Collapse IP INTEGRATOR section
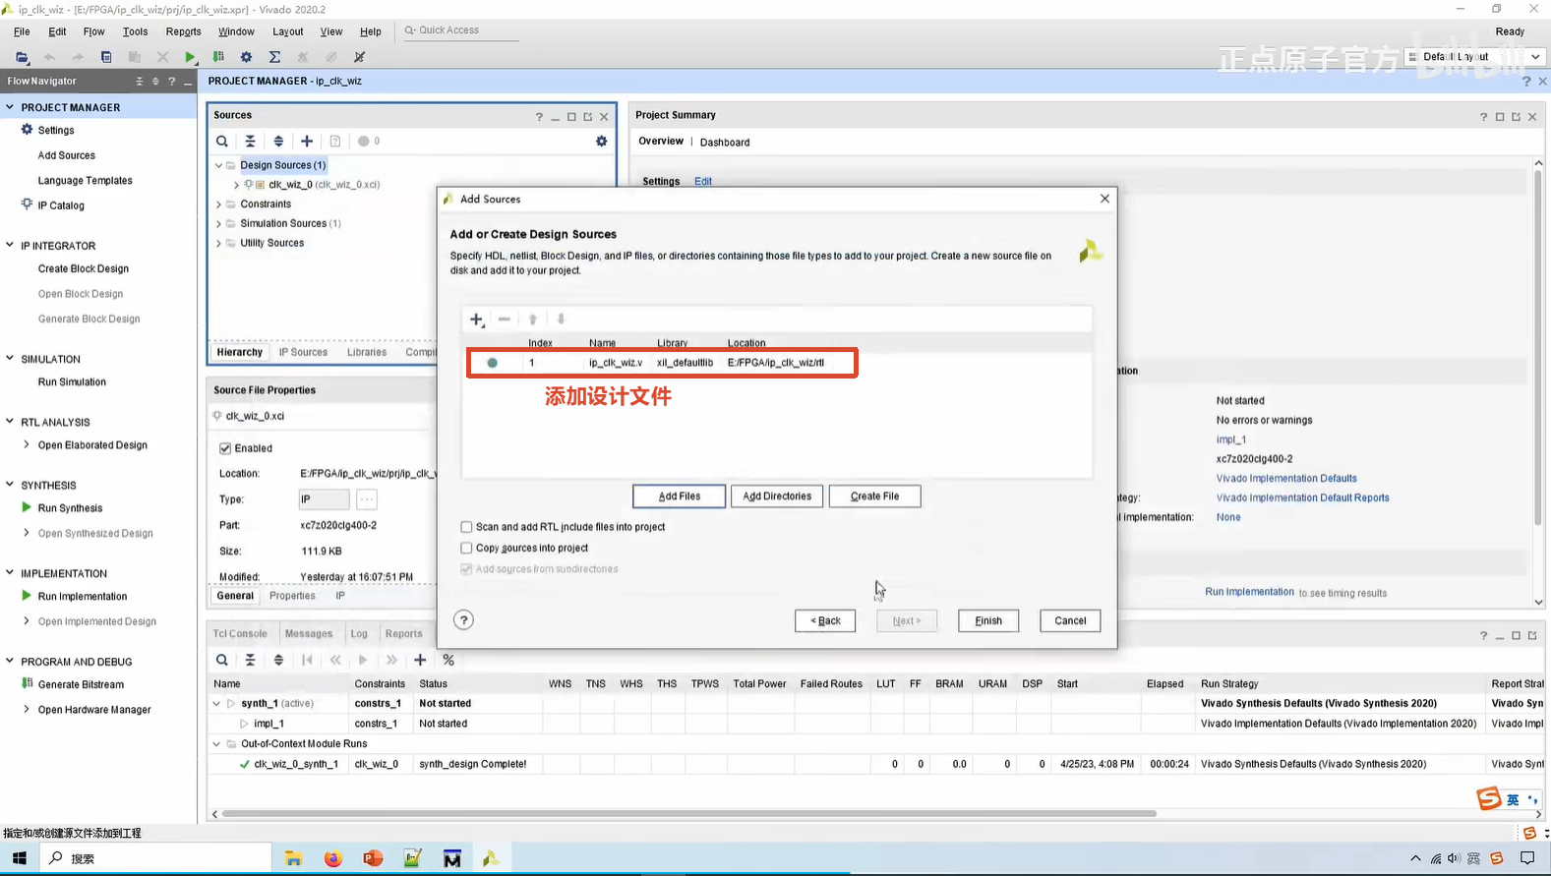1551x876 pixels. [10, 245]
